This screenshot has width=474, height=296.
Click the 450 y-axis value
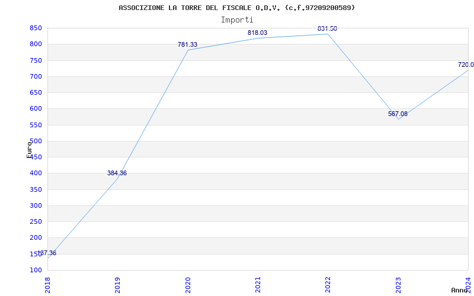(x=36, y=157)
